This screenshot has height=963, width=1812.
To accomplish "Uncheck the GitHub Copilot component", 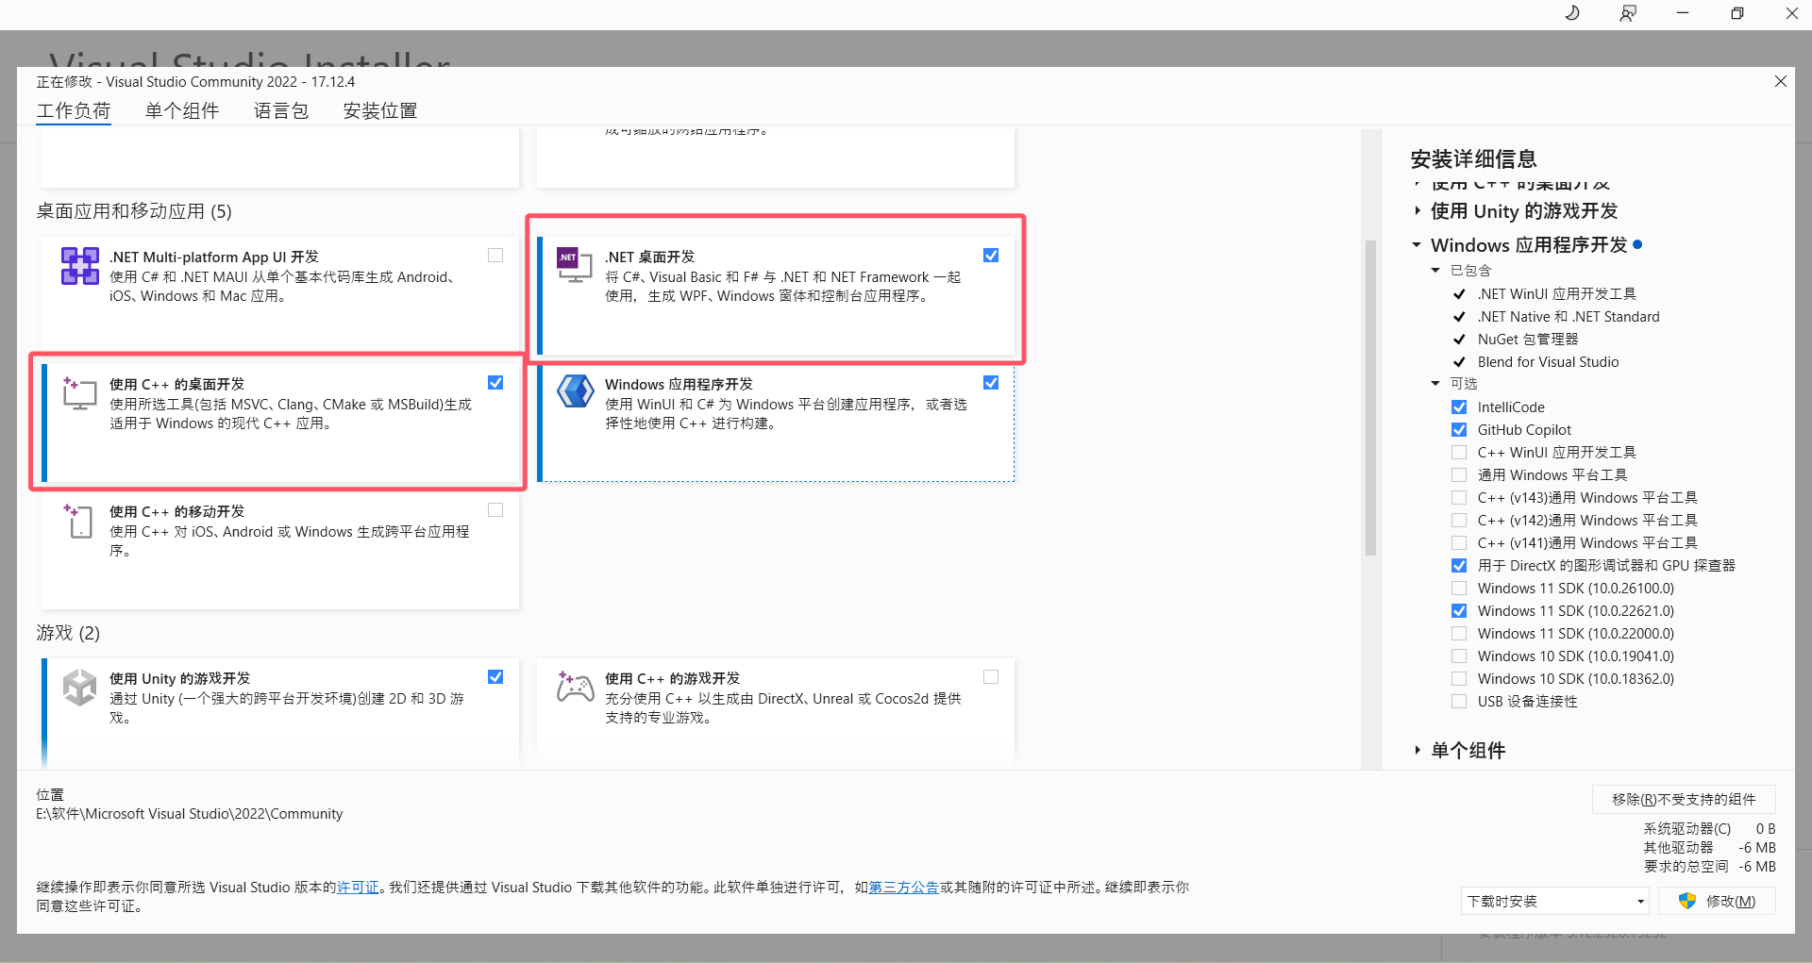I will coord(1459,430).
